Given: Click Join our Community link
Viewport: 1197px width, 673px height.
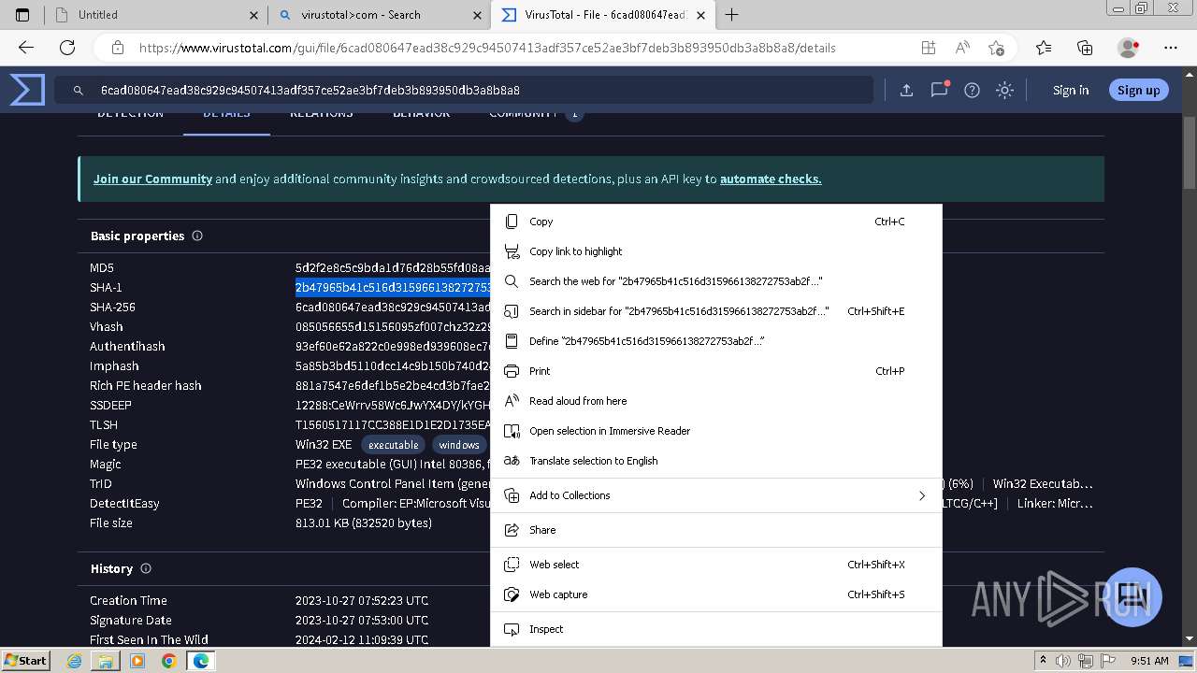Looking at the screenshot, I should [x=152, y=179].
